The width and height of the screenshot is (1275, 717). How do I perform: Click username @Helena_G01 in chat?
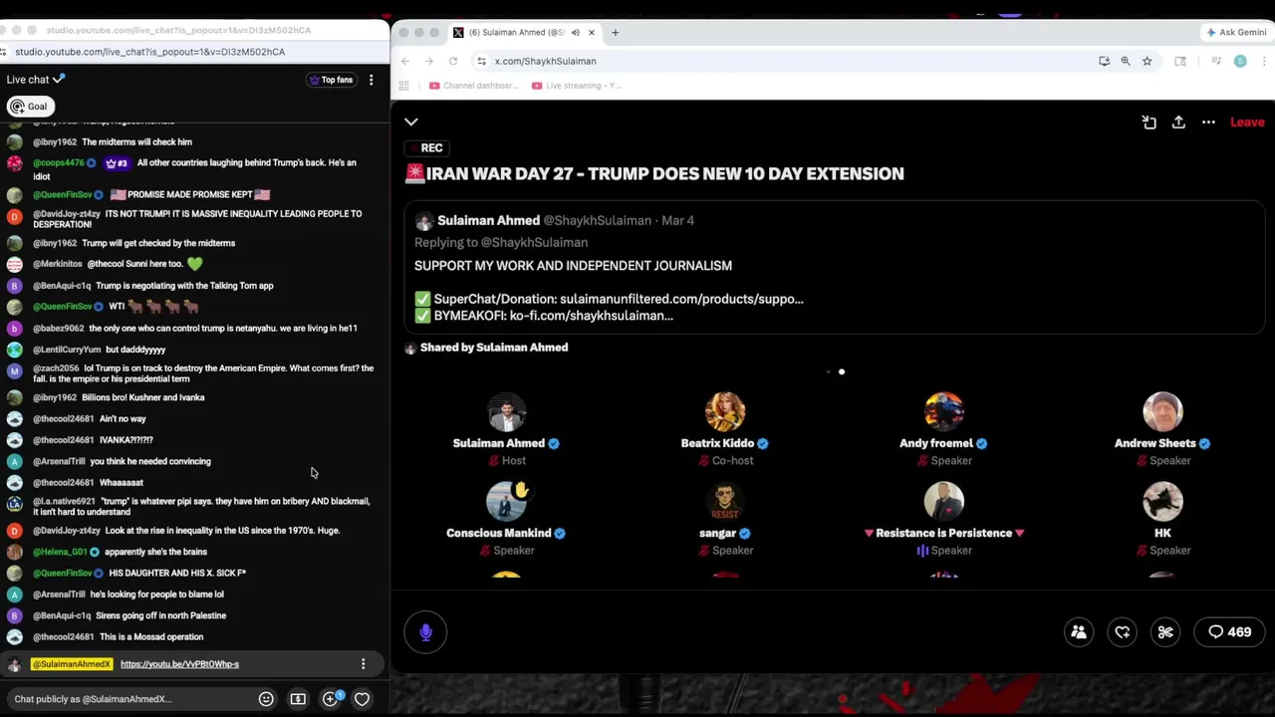pos(60,552)
